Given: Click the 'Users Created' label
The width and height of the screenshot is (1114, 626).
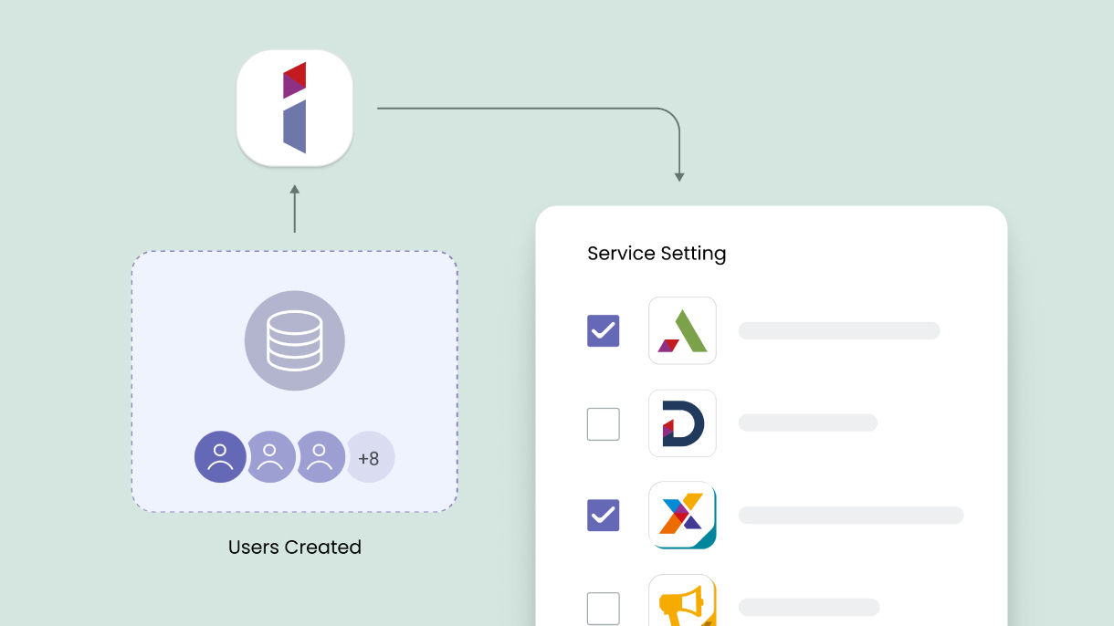Looking at the screenshot, I should pos(294,547).
